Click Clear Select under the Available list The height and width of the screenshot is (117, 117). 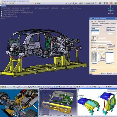[94, 63]
